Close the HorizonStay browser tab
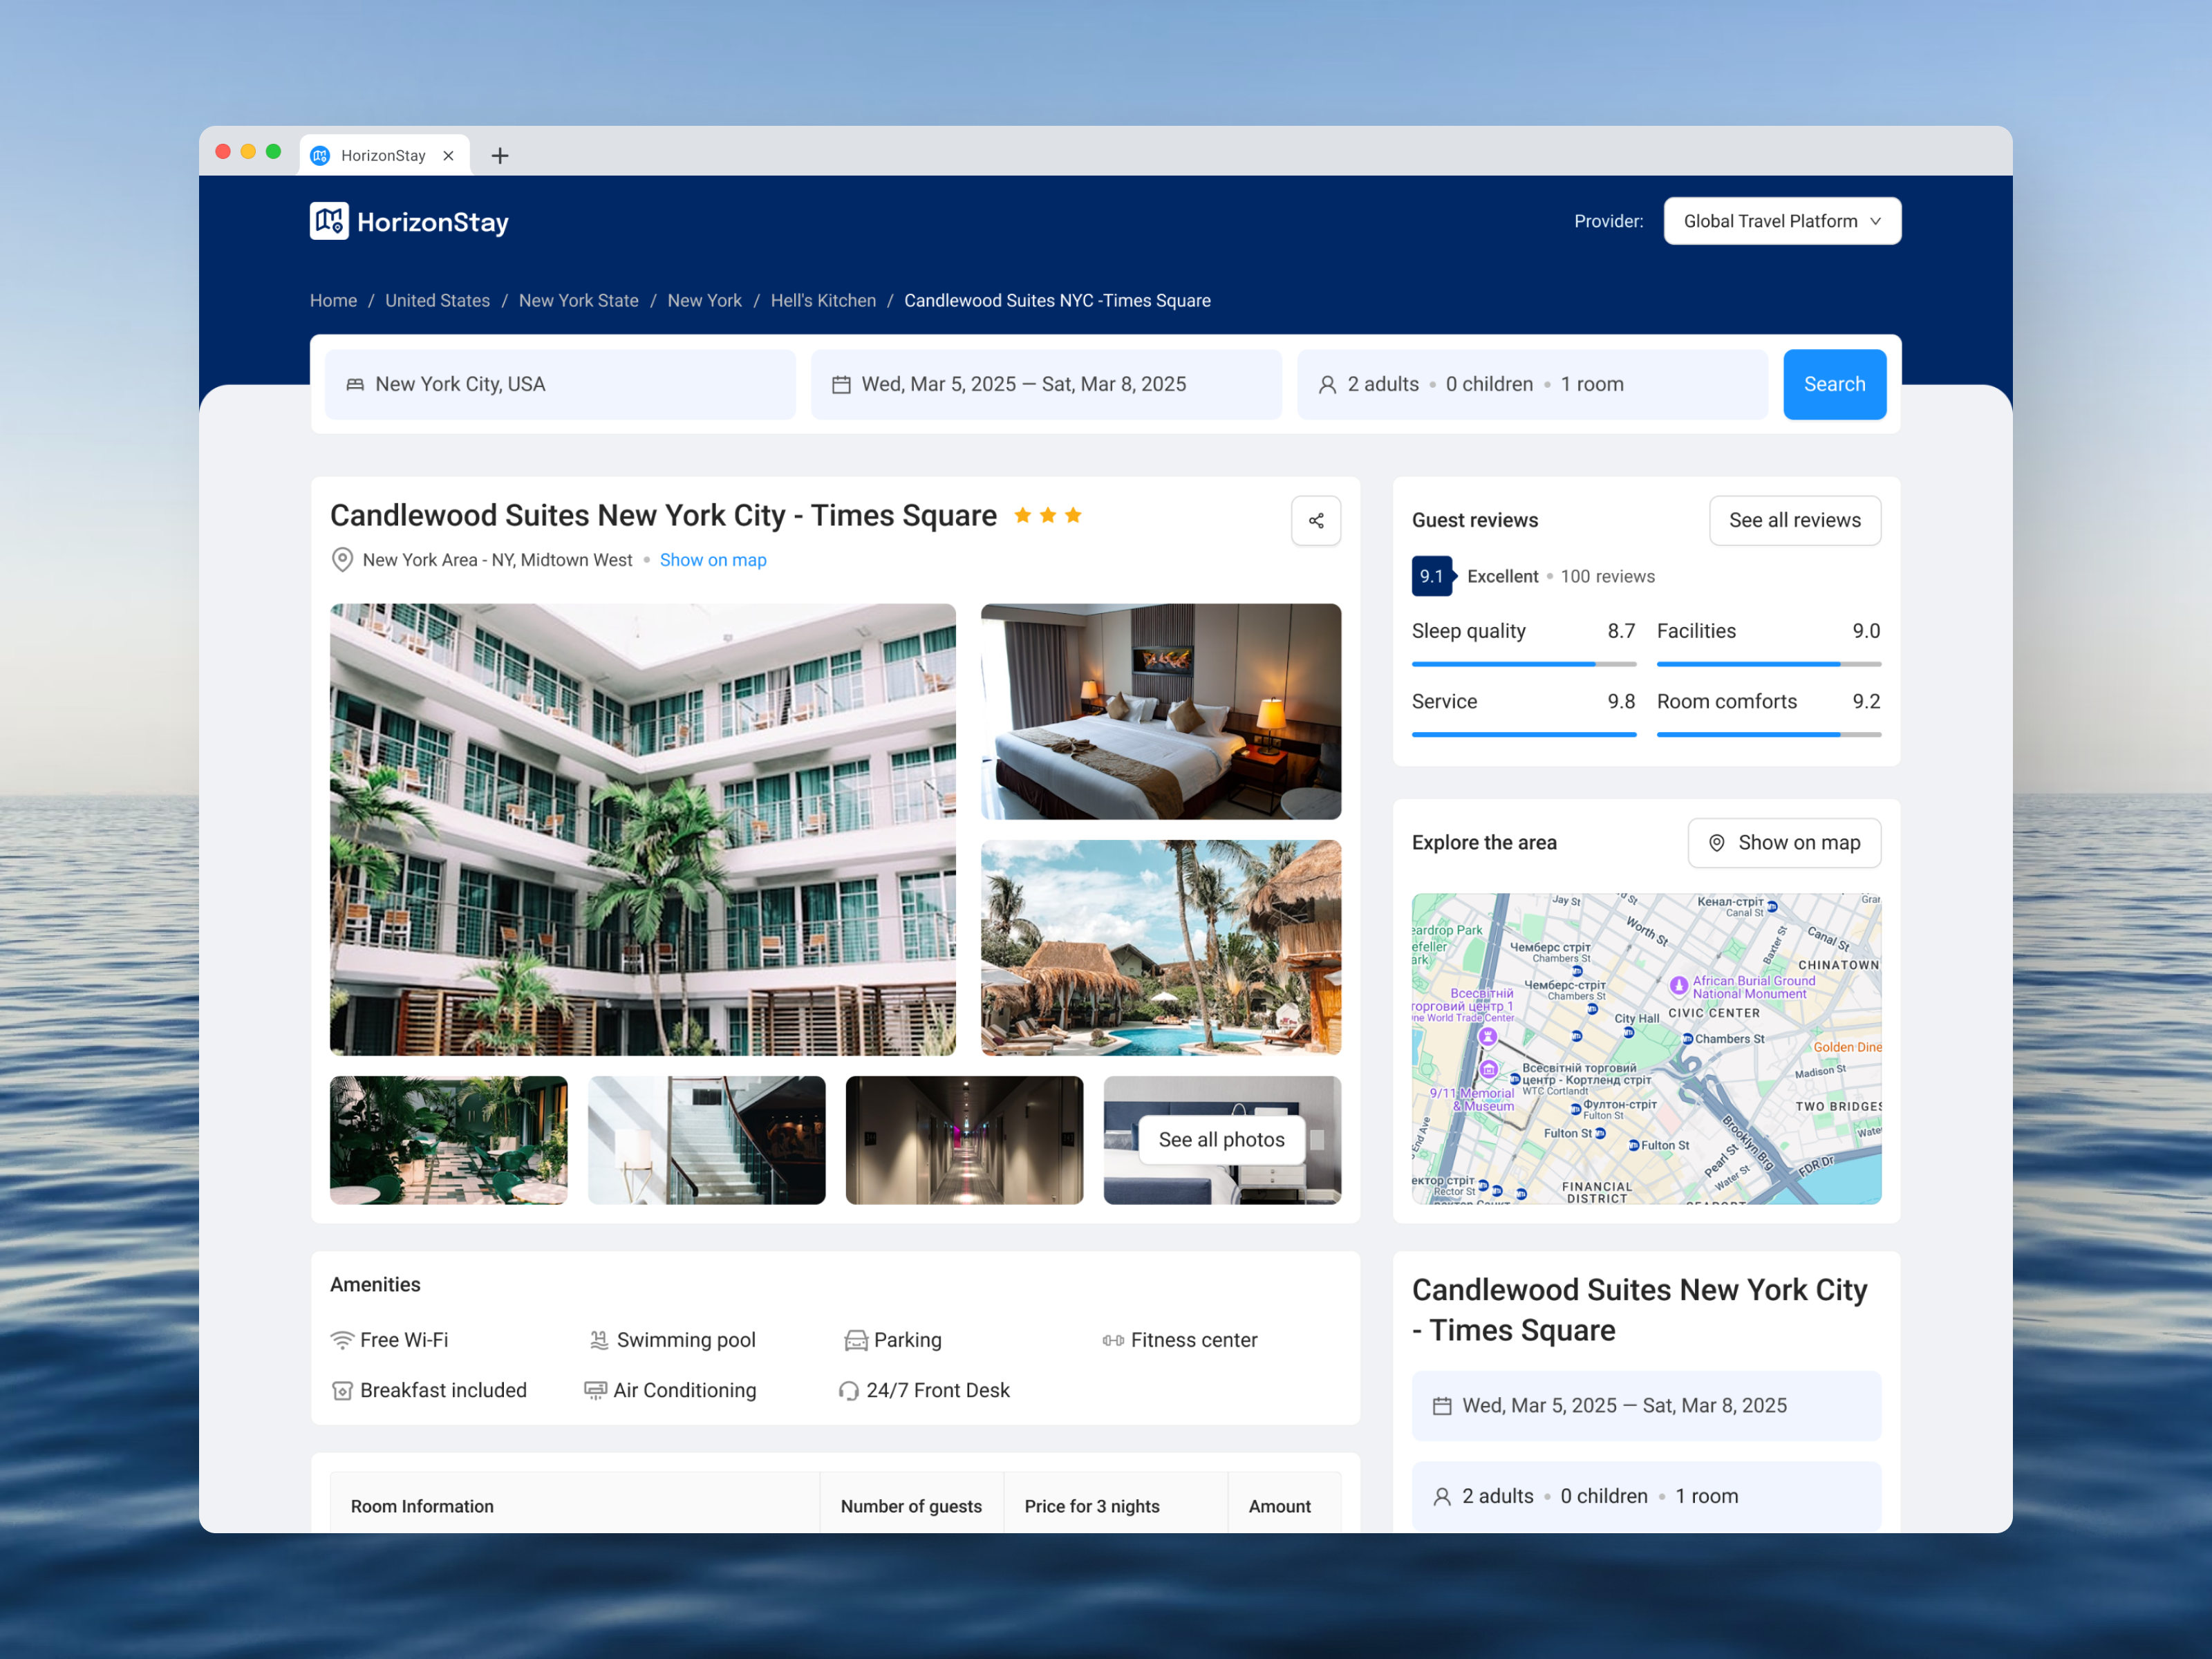The image size is (2212, 1659). coord(448,155)
